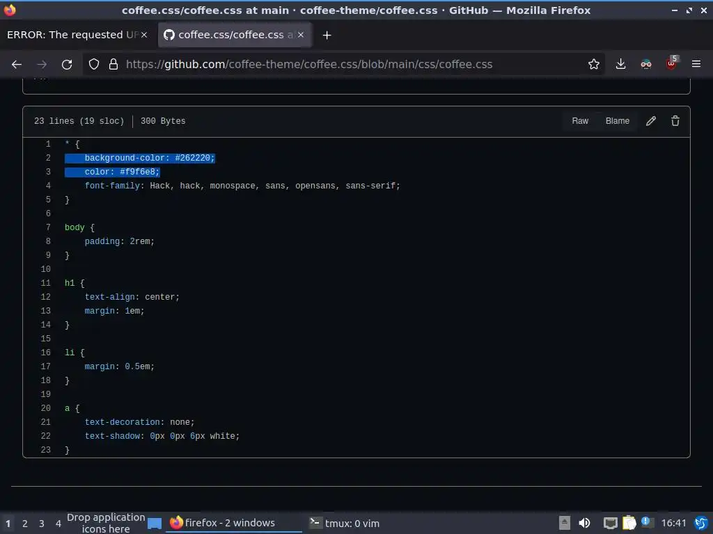Select line number 16
This screenshot has height=534, width=713.
[x=45, y=353]
